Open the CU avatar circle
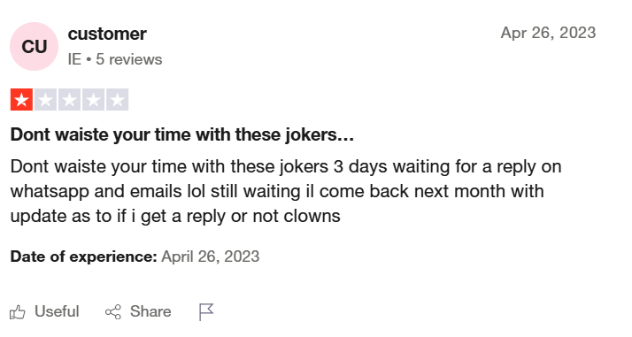This screenshot has height=337, width=632. pos(35,46)
